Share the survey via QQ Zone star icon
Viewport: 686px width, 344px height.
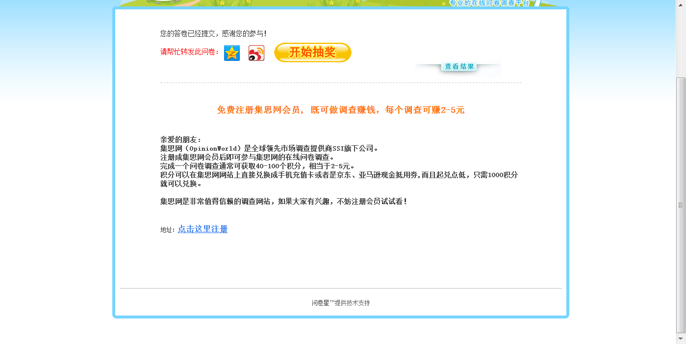[232, 53]
